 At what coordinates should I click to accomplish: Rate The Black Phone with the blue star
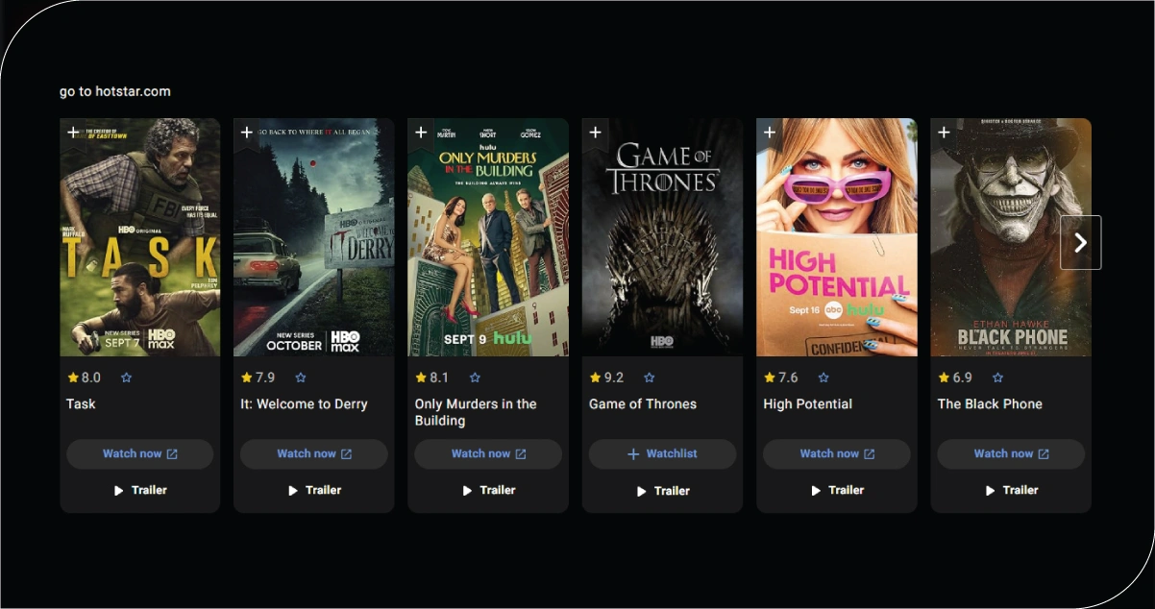pos(997,378)
